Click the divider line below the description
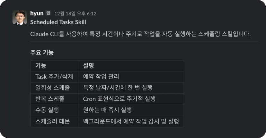This screenshot has height=138, width=266. point(144,41)
